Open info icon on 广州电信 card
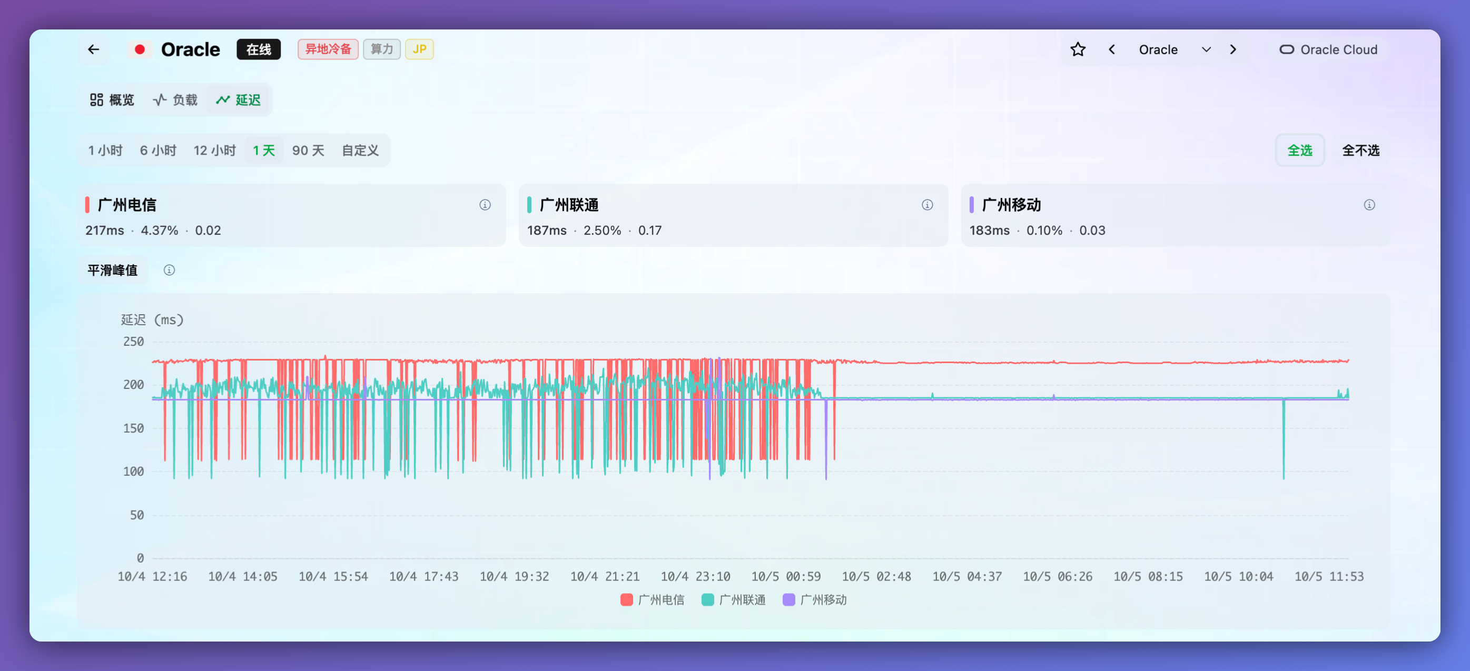Viewport: 1470px width, 671px height. [x=485, y=205]
